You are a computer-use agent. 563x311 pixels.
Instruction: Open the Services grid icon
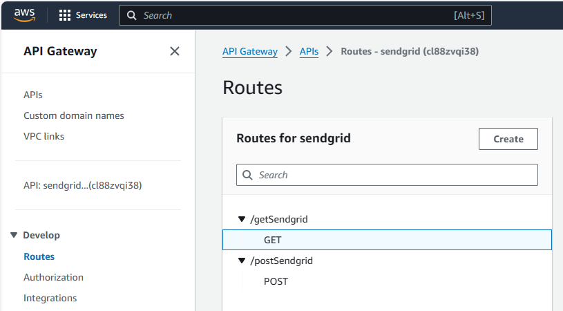click(65, 15)
